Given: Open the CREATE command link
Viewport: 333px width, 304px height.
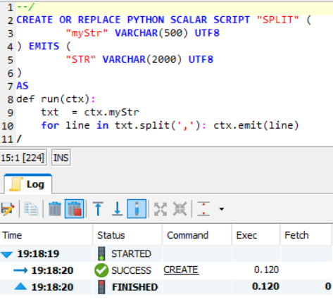Looking at the screenshot, I should pyautogui.click(x=181, y=270).
